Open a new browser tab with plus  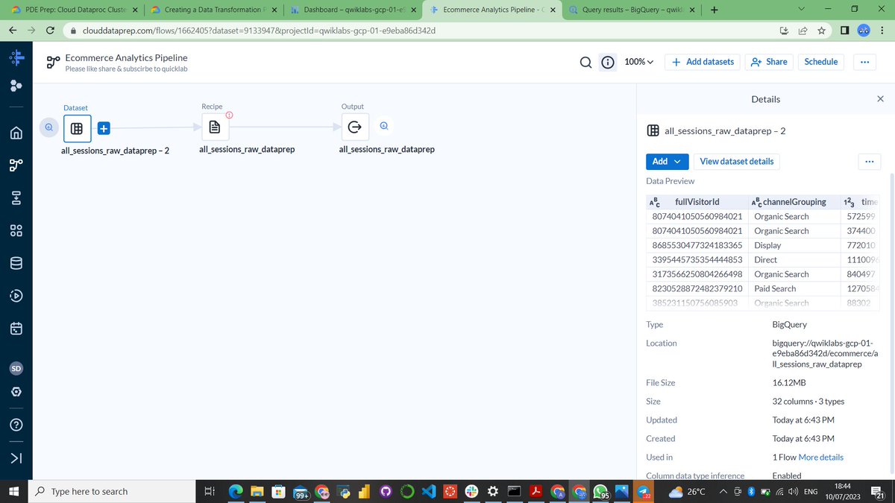(x=714, y=10)
